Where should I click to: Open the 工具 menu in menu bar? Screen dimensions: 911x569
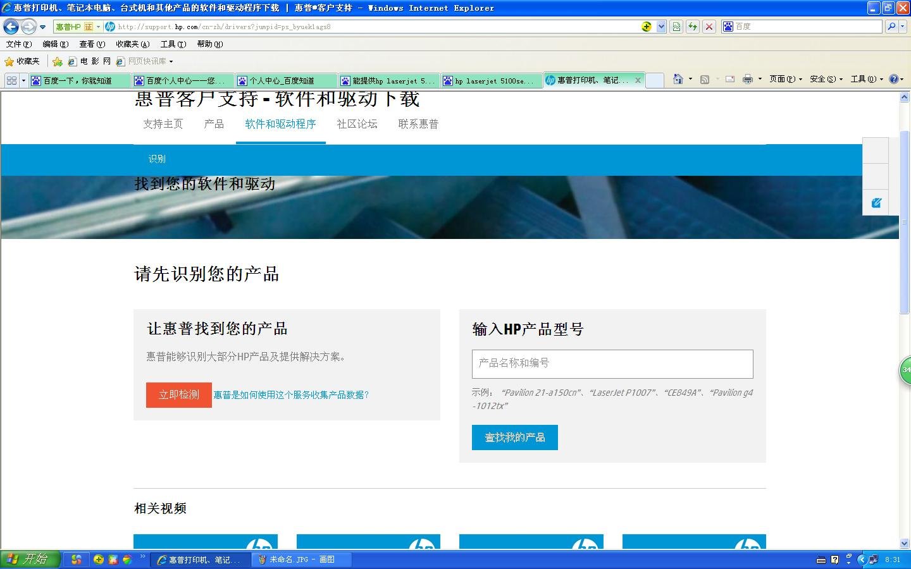[173, 44]
